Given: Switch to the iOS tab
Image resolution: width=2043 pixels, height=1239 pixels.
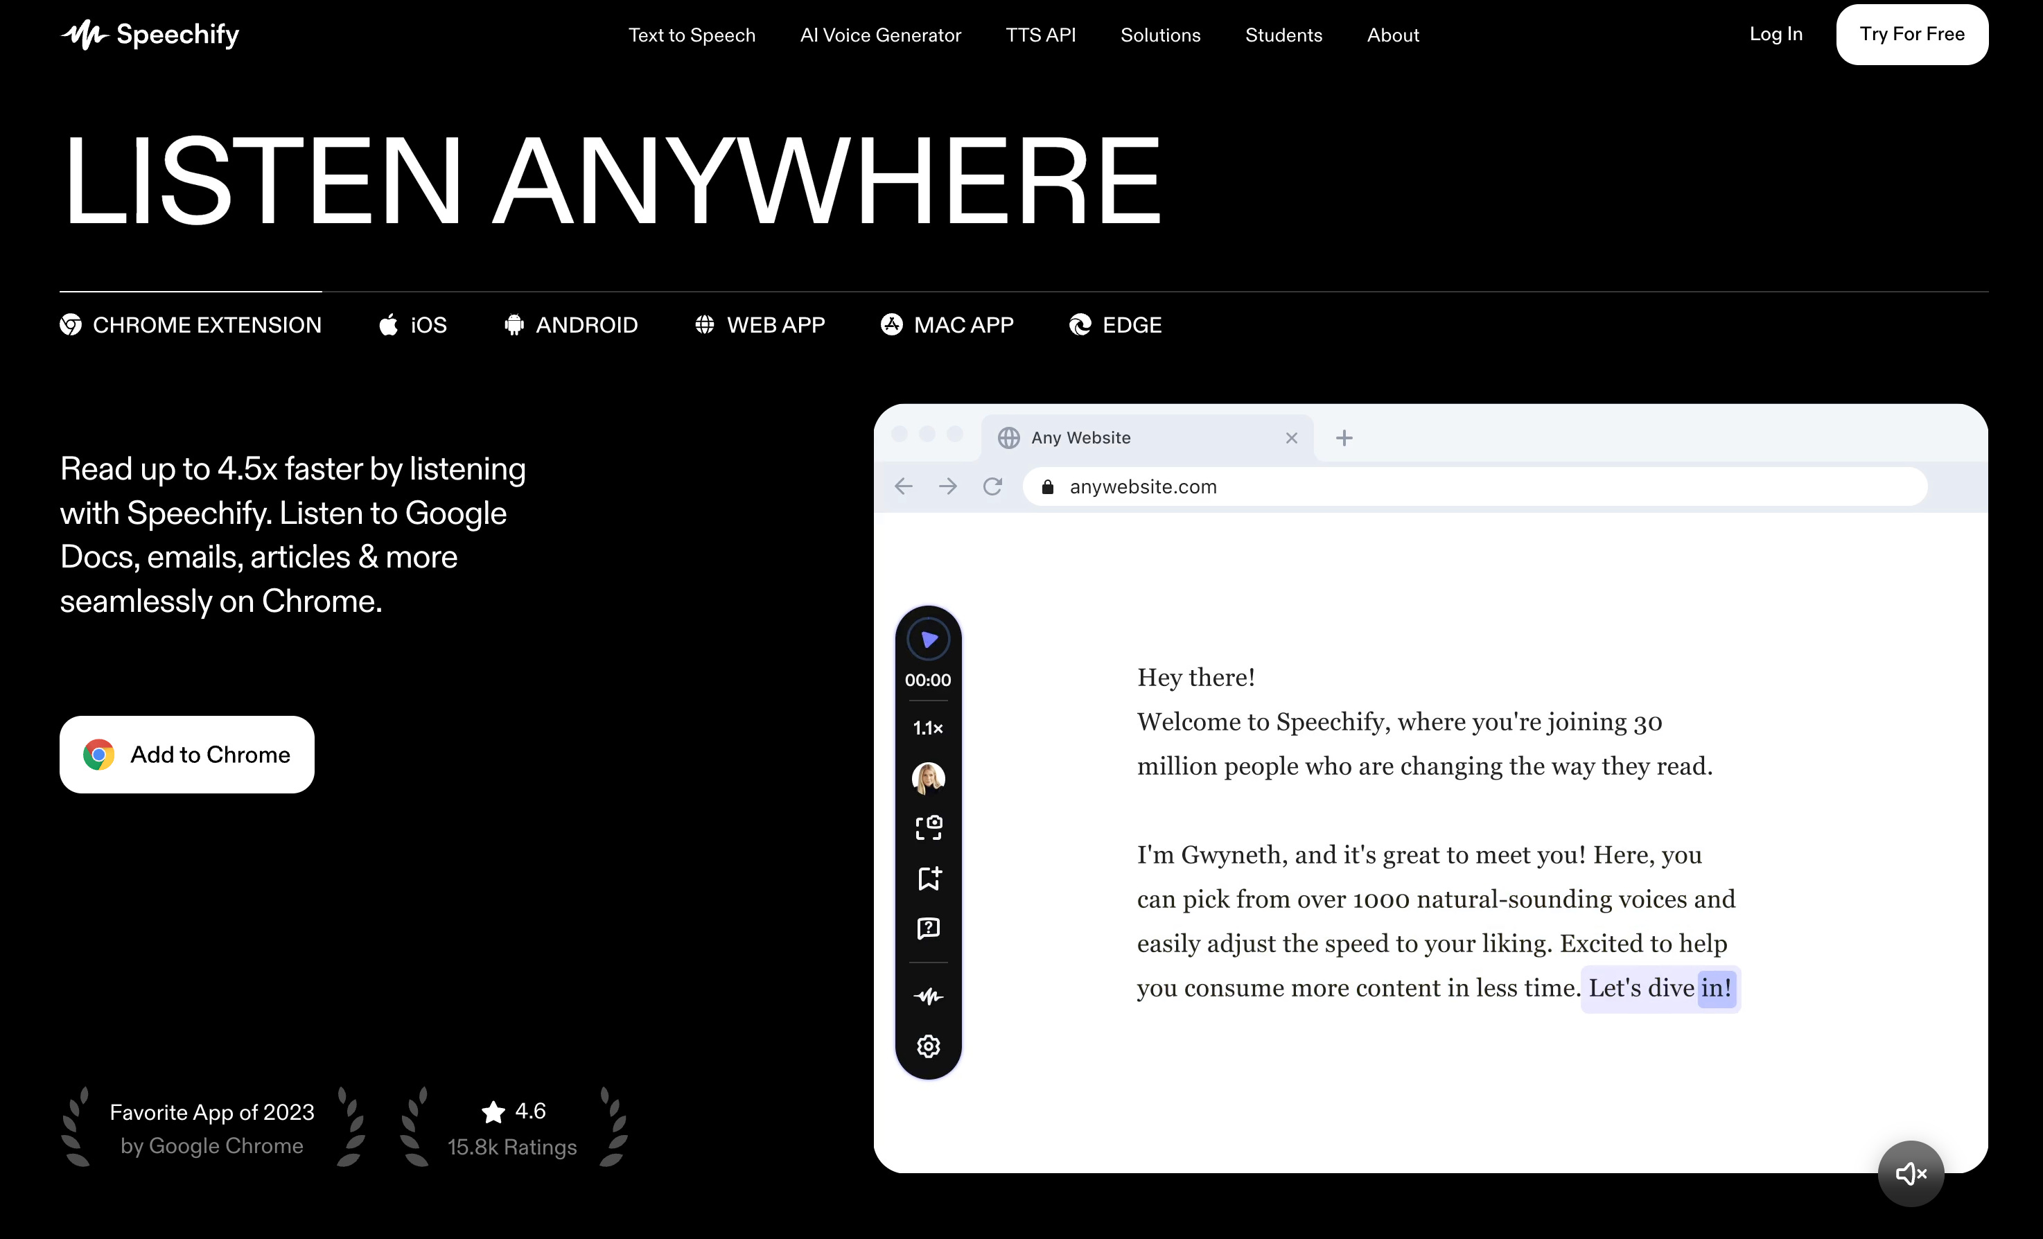Looking at the screenshot, I should [x=413, y=325].
